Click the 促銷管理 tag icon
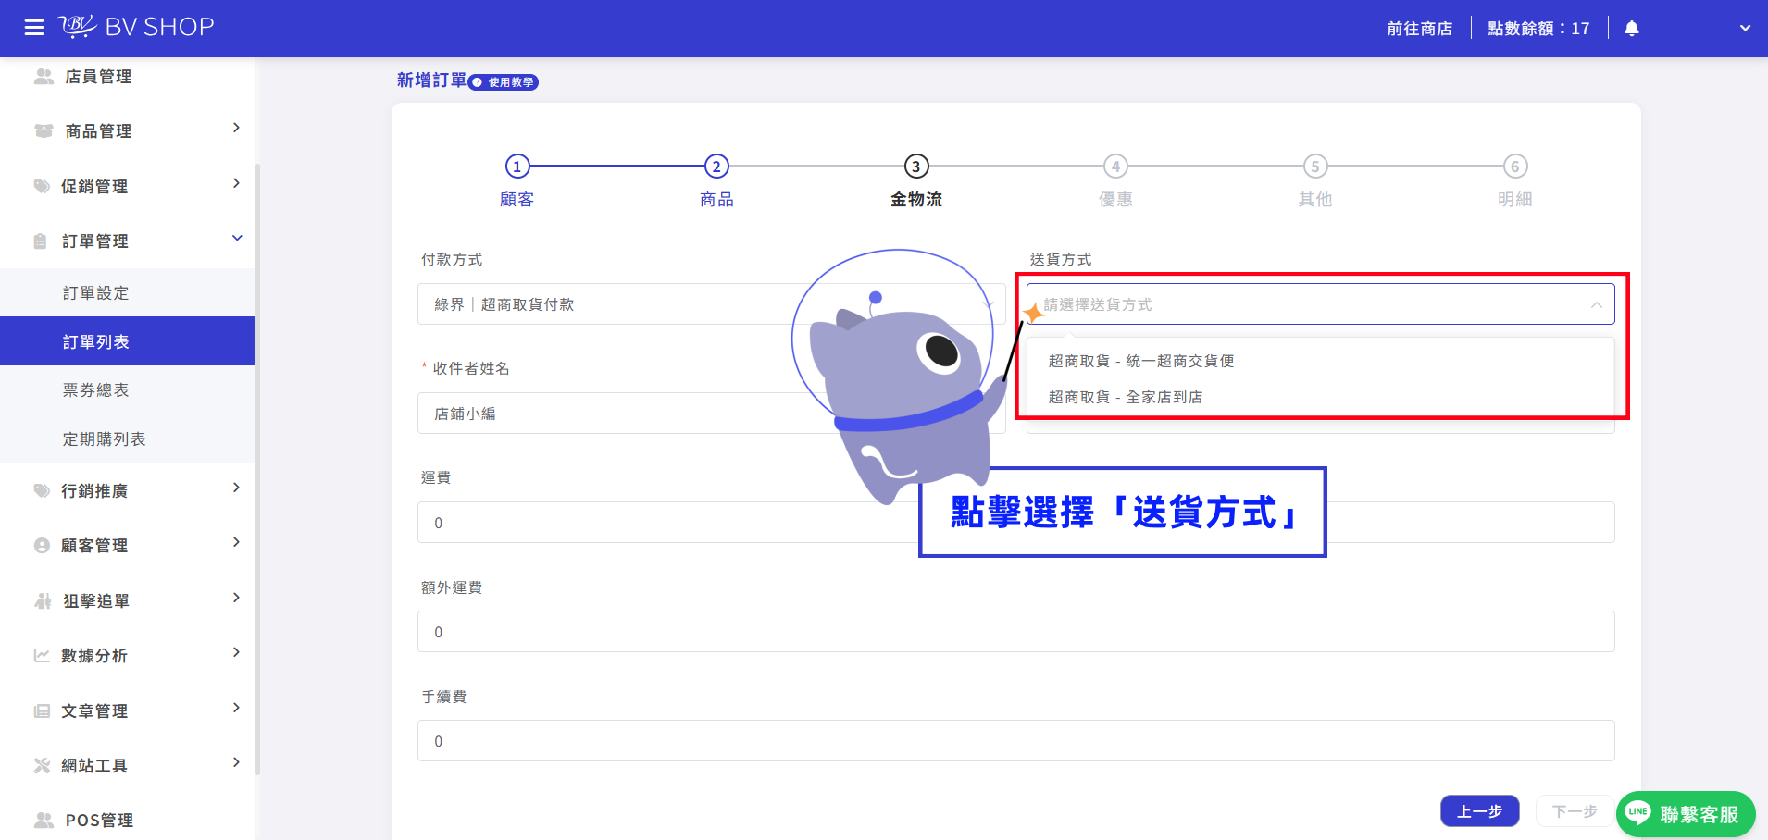The width and height of the screenshot is (1768, 840). 42,186
